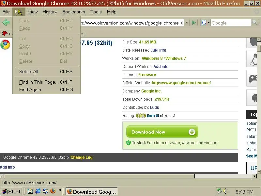Click the horizontal scrollbar thumb
The image size is (261, 196).
tap(99, 176)
